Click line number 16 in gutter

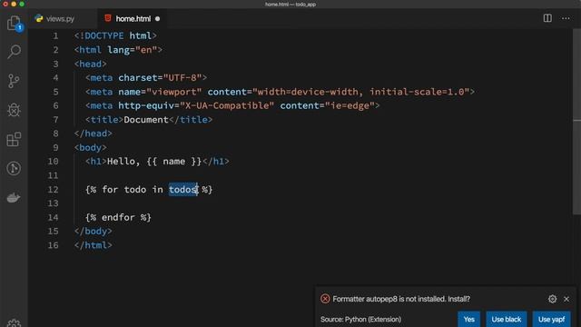[x=53, y=245]
